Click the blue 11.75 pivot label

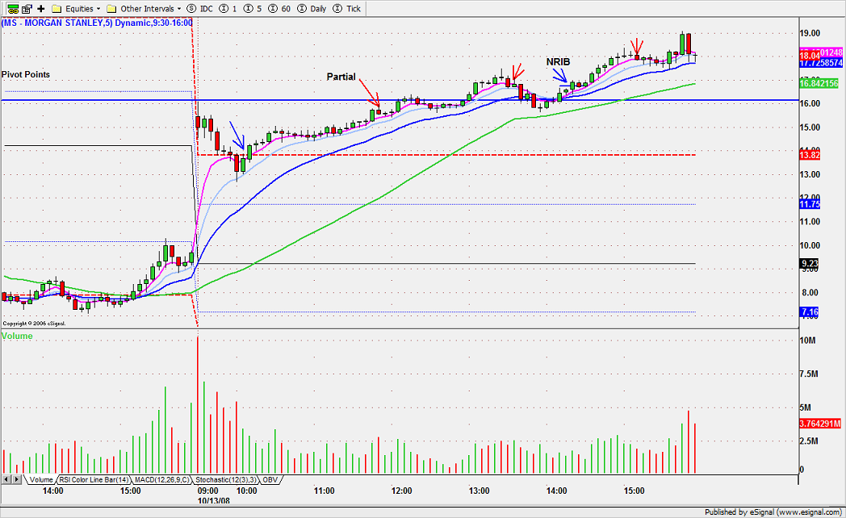click(810, 204)
